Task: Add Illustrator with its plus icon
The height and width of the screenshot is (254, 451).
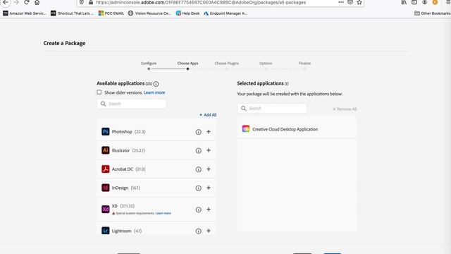Action: click(x=209, y=150)
